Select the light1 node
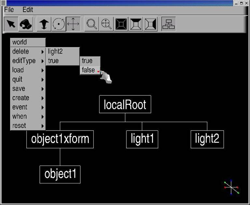Viewport: 250px width, 205px height. [142, 139]
